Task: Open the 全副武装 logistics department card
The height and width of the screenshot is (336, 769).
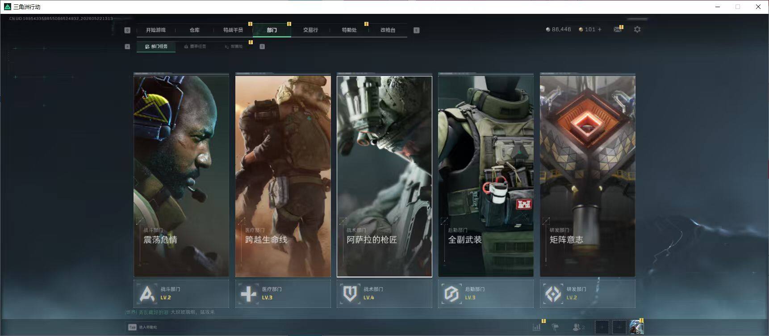Action: coord(486,176)
